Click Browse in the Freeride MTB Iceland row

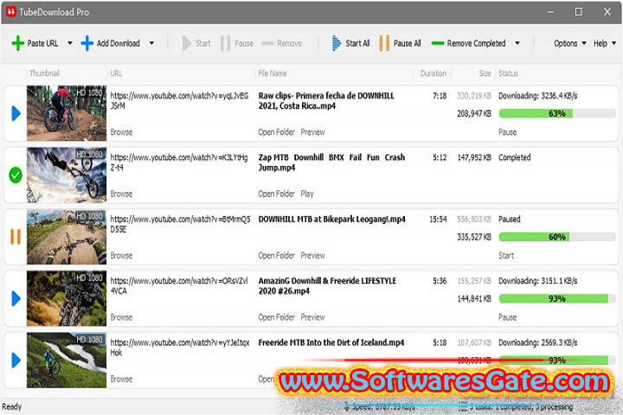point(121,379)
